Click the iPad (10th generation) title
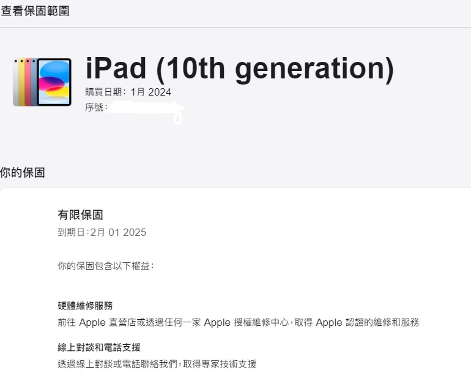 [x=239, y=68]
